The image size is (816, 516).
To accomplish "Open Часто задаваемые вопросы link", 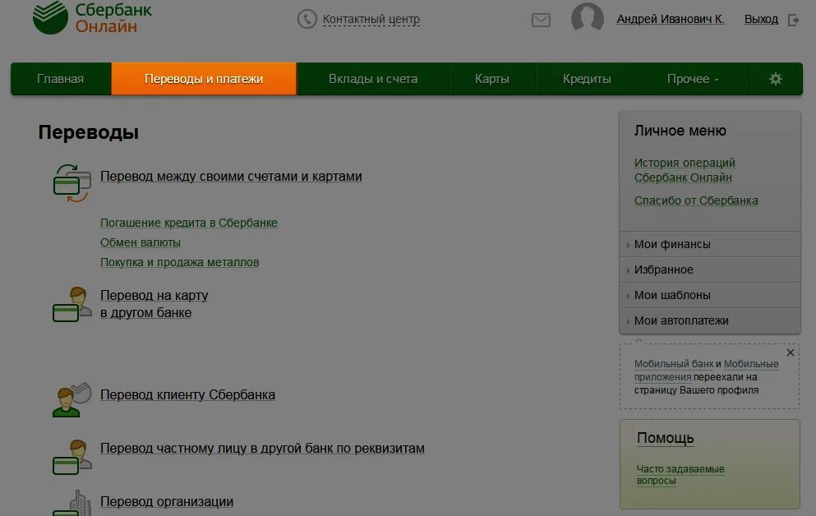I will pyautogui.click(x=680, y=475).
